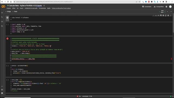
Task: Open Colab settings gear in header
Action: tap(166, 7)
